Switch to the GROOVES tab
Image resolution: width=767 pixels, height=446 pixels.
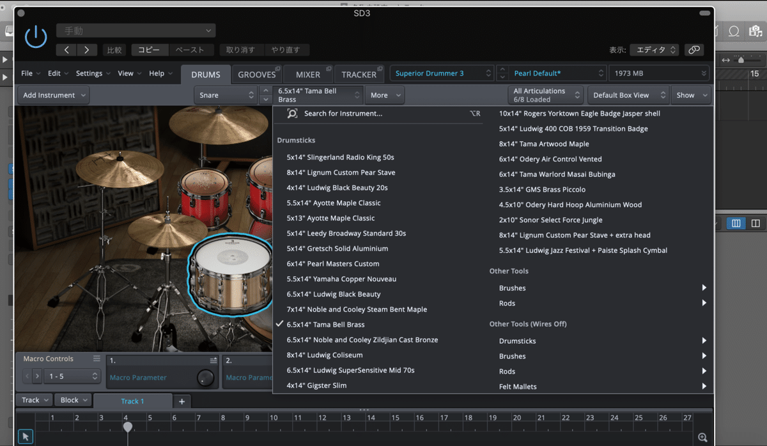(258, 74)
